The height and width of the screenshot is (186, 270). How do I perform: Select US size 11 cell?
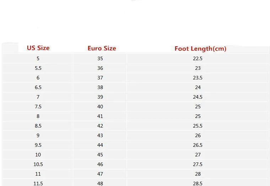[38, 174]
